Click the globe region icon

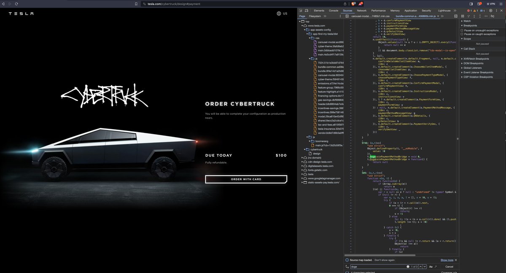coord(279,14)
